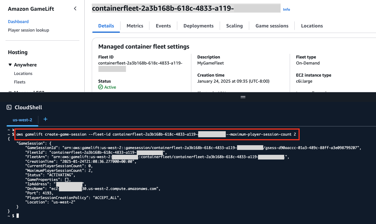View the Scaling tab
This screenshot has height=224, width=376.
coord(234,26)
